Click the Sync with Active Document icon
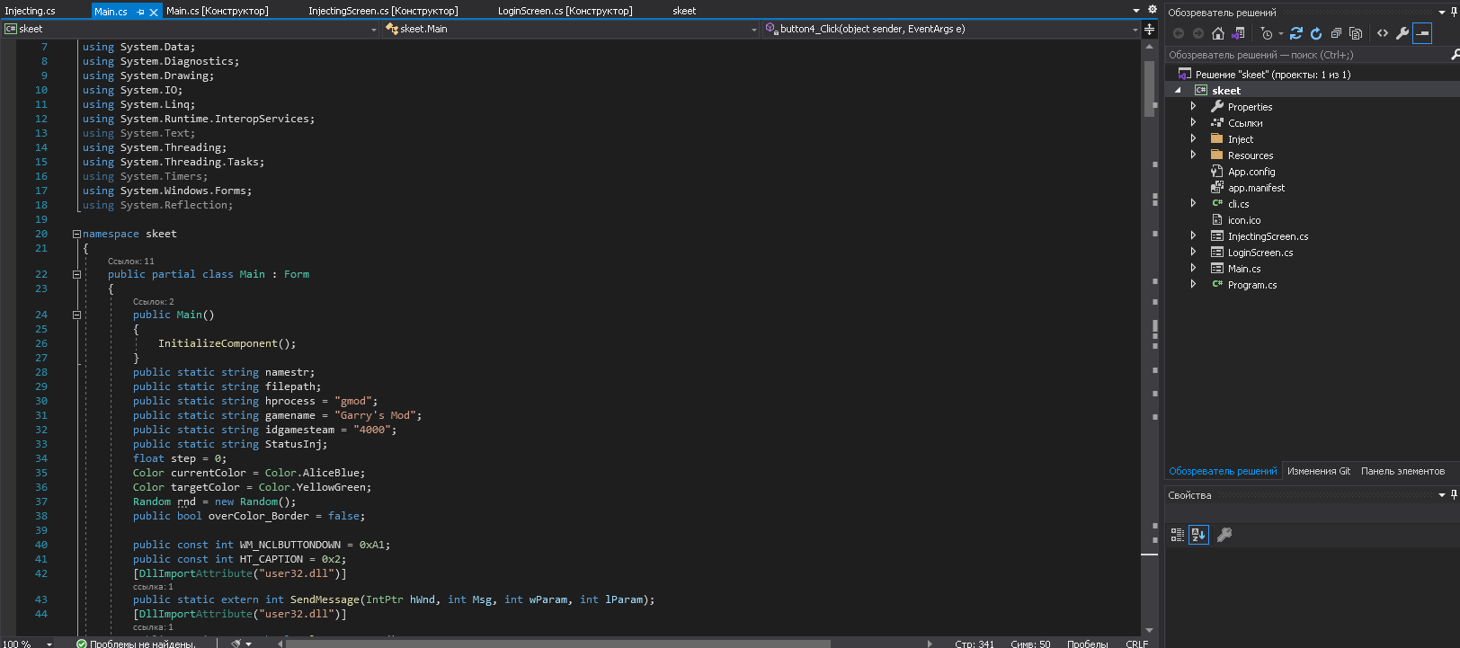The height and width of the screenshot is (648, 1460). point(1296,33)
